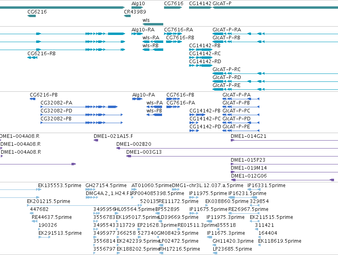Image resolution: width=338 pixels, height=255 pixels.
Task: Choose protein CG32082-PB label
Action: pyautogui.click(x=56, y=119)
